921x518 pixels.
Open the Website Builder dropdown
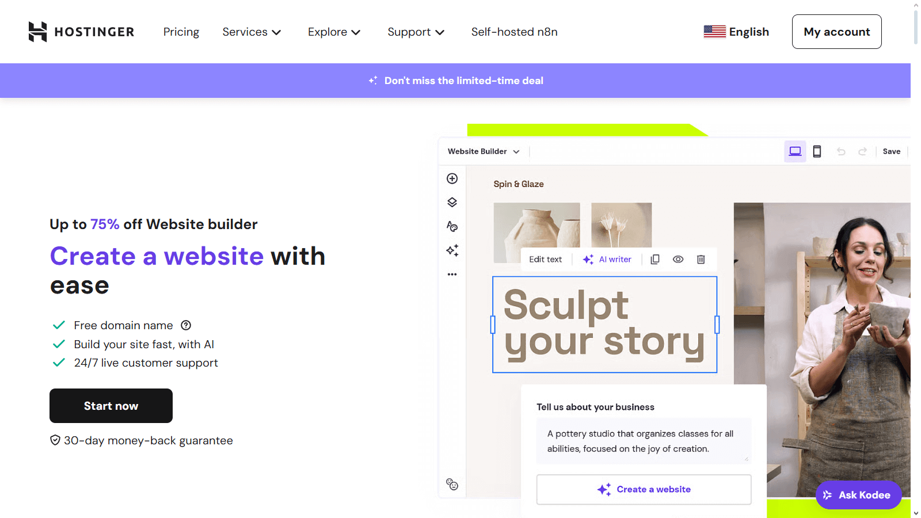[484, 151]
